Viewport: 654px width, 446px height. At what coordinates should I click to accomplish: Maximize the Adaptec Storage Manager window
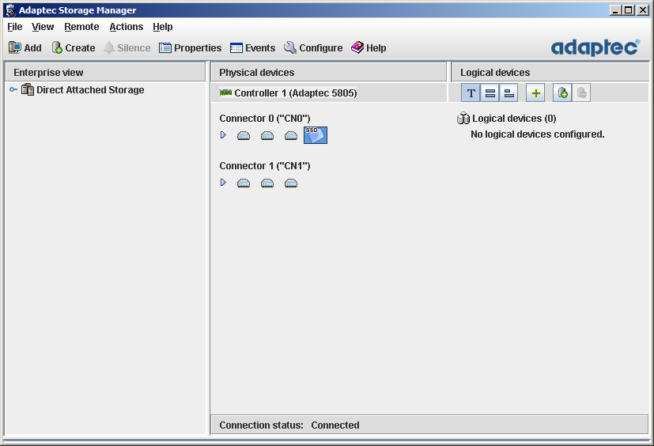(x=629, y=10)
